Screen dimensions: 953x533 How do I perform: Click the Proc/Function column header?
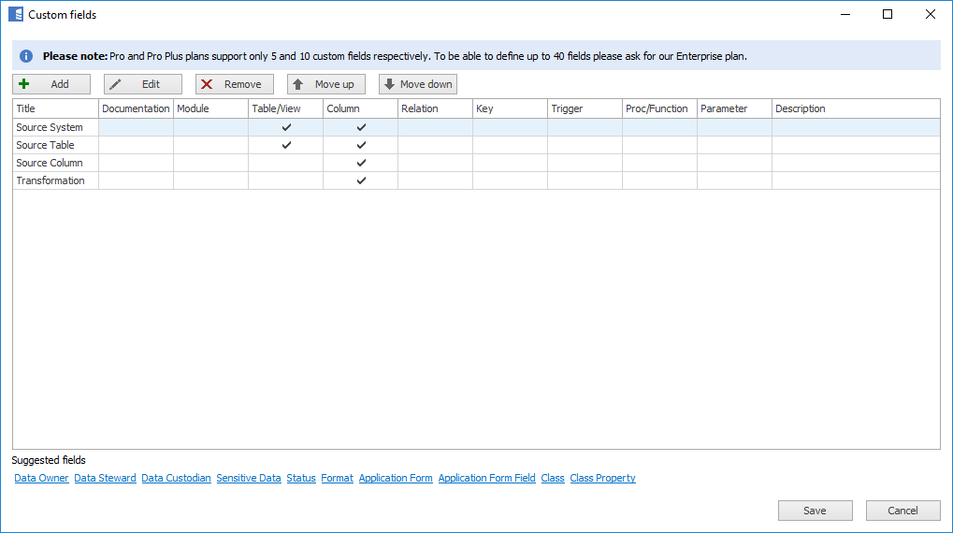tap(657, 108)
